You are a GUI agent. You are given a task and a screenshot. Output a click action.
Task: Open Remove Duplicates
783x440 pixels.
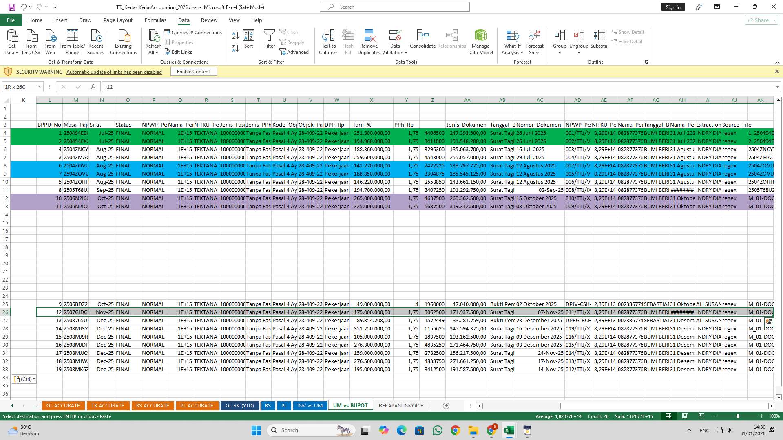tap(369, 41)
